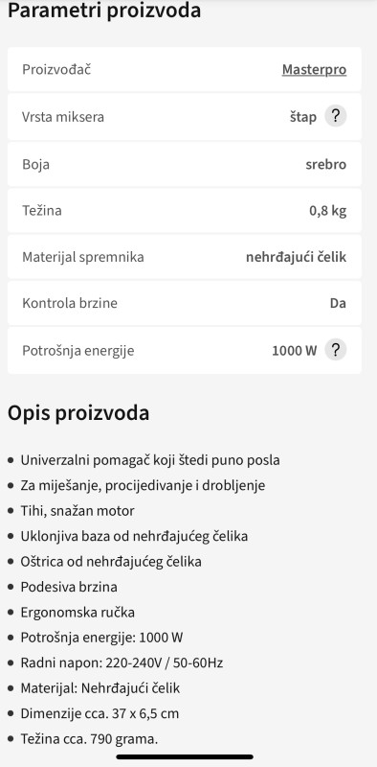
Task: Tap the Boja parameter label
Action: pos(35,164)
